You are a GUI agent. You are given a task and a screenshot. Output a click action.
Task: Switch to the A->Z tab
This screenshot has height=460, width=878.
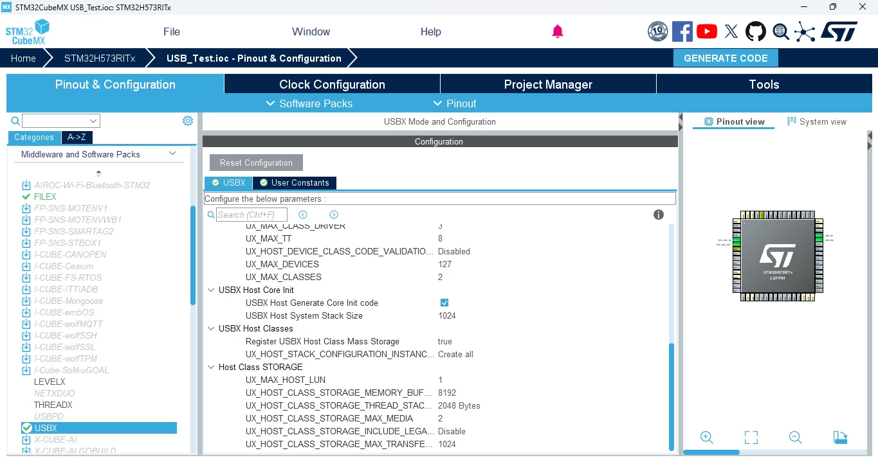pyautogui.click(x=77, y=137)
